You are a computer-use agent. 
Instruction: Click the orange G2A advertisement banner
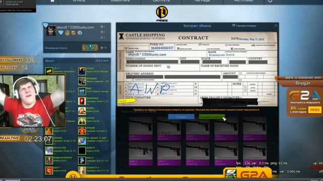(x=304, y=102)
